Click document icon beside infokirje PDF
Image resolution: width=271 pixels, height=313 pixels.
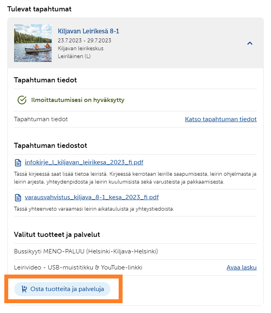coord(18,163)
